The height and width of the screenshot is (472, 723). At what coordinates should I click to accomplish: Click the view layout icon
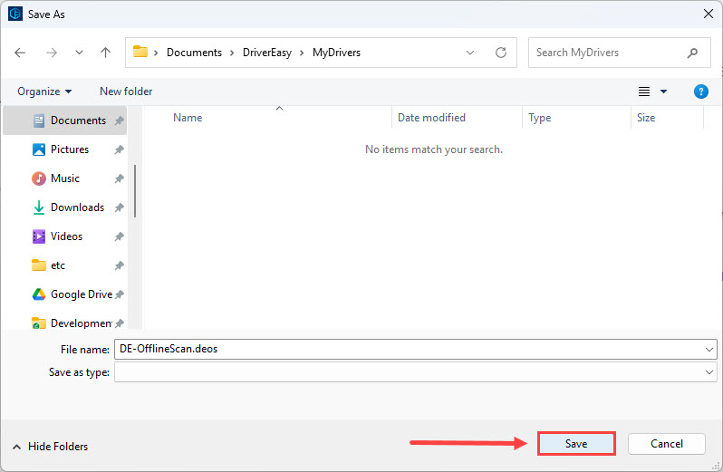pyautogui.click(x=644, y=92)
